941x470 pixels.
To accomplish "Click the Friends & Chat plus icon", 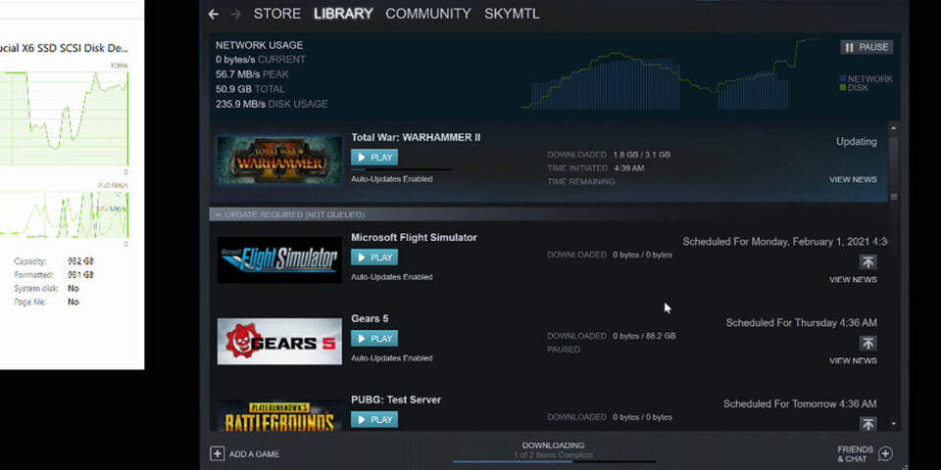I will click(886, 453).
